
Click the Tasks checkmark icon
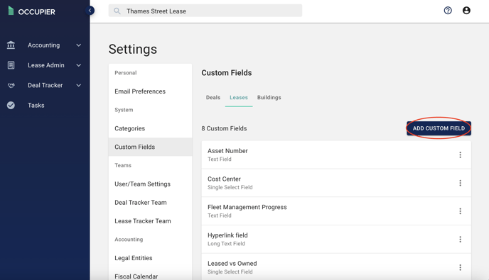(11, 106)
